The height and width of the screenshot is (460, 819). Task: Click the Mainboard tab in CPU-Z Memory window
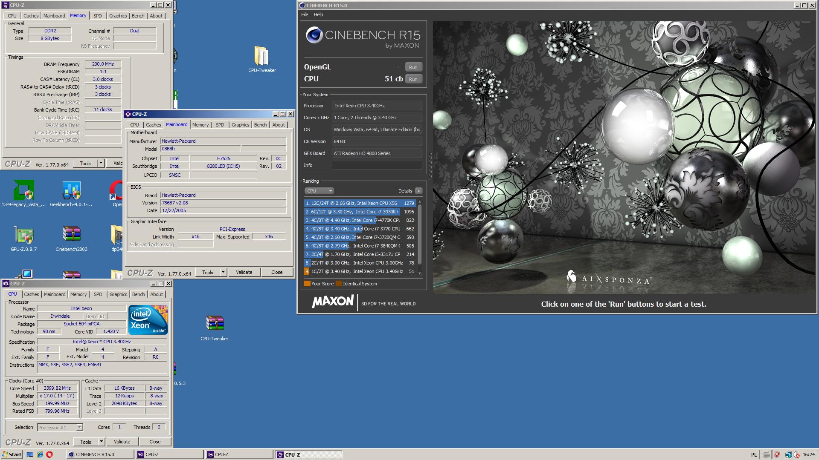54,15
